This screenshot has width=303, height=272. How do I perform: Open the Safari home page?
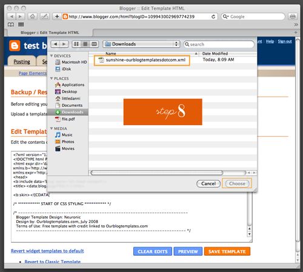32,16
